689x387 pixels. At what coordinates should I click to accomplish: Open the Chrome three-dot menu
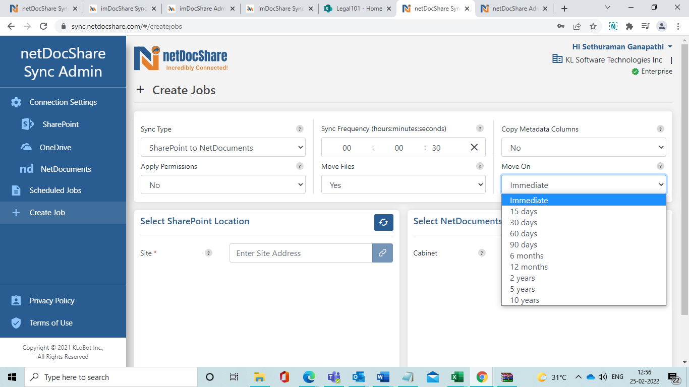tap(678, 26)
